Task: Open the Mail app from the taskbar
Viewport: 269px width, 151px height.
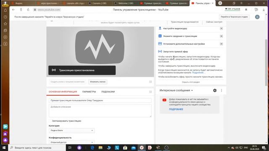Action: 134,148
